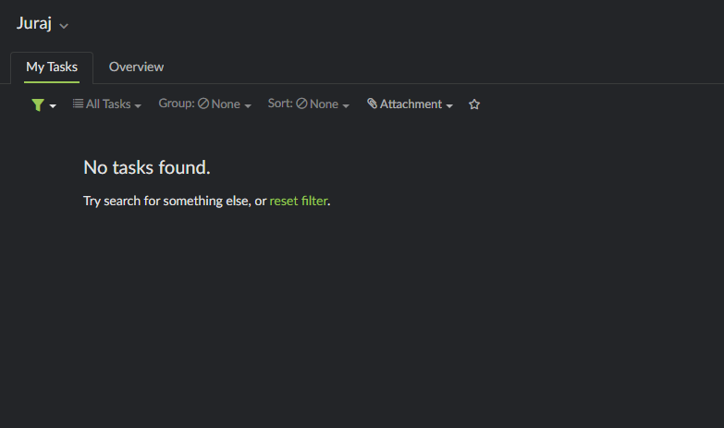The width and height of the screenshot is (724, 428).
Task: Click the reset filter link
Action: pyautogui.click(x=299, y=201)
